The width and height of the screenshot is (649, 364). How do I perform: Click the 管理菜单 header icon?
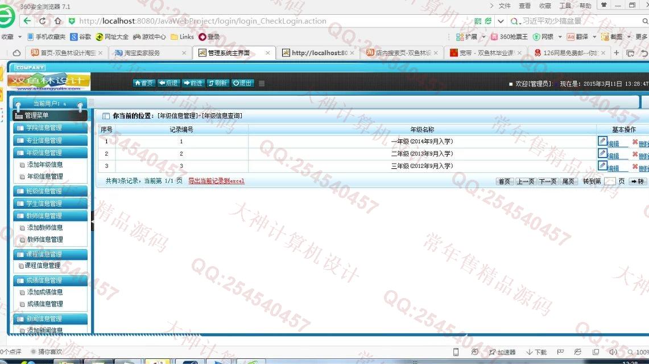(19, 116)
